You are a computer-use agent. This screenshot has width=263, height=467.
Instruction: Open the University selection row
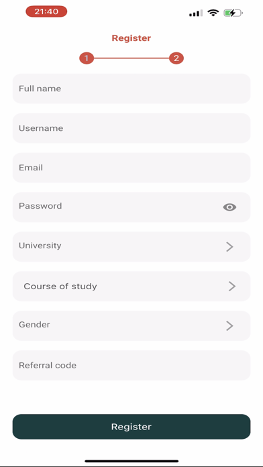(x=131, y=247)
